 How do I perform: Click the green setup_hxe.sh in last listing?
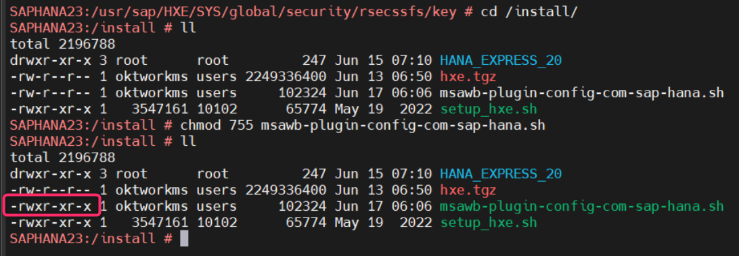click(x=489, y=222)
